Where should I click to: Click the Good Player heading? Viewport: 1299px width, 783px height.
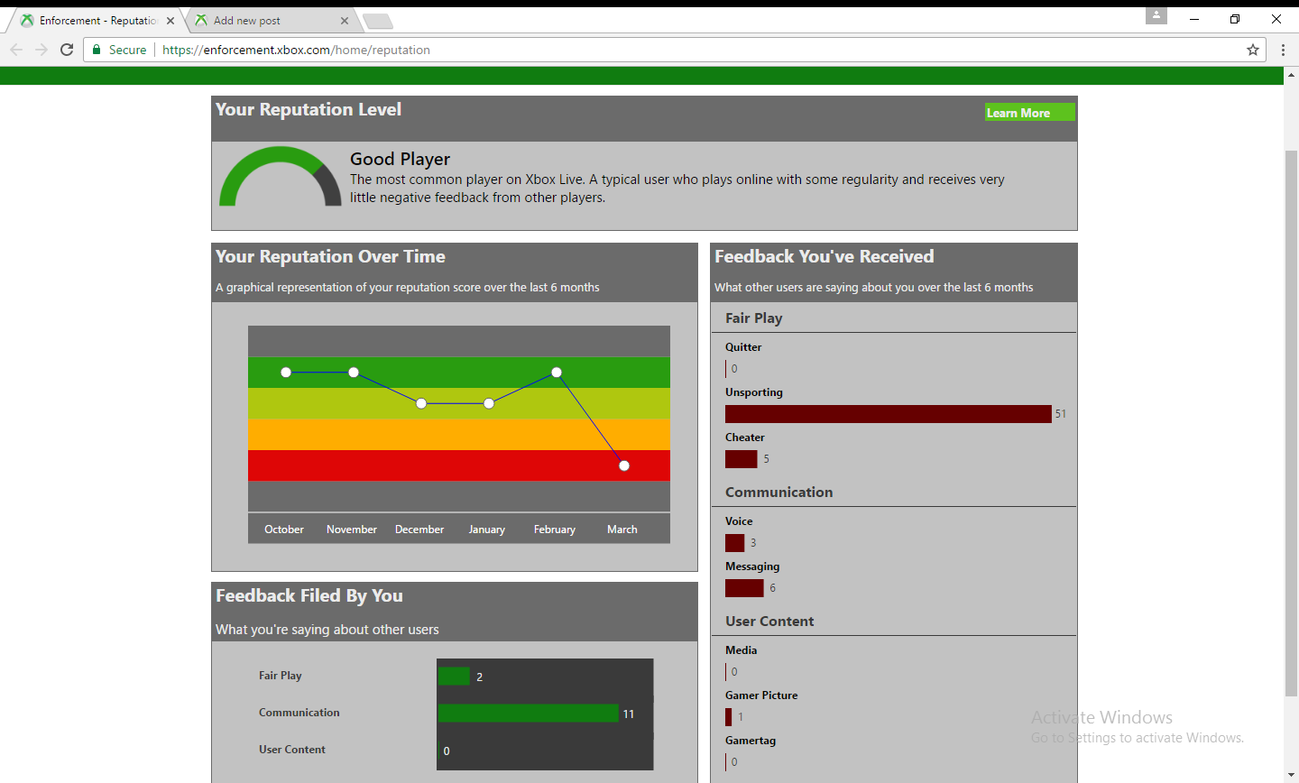click(400, 160)
